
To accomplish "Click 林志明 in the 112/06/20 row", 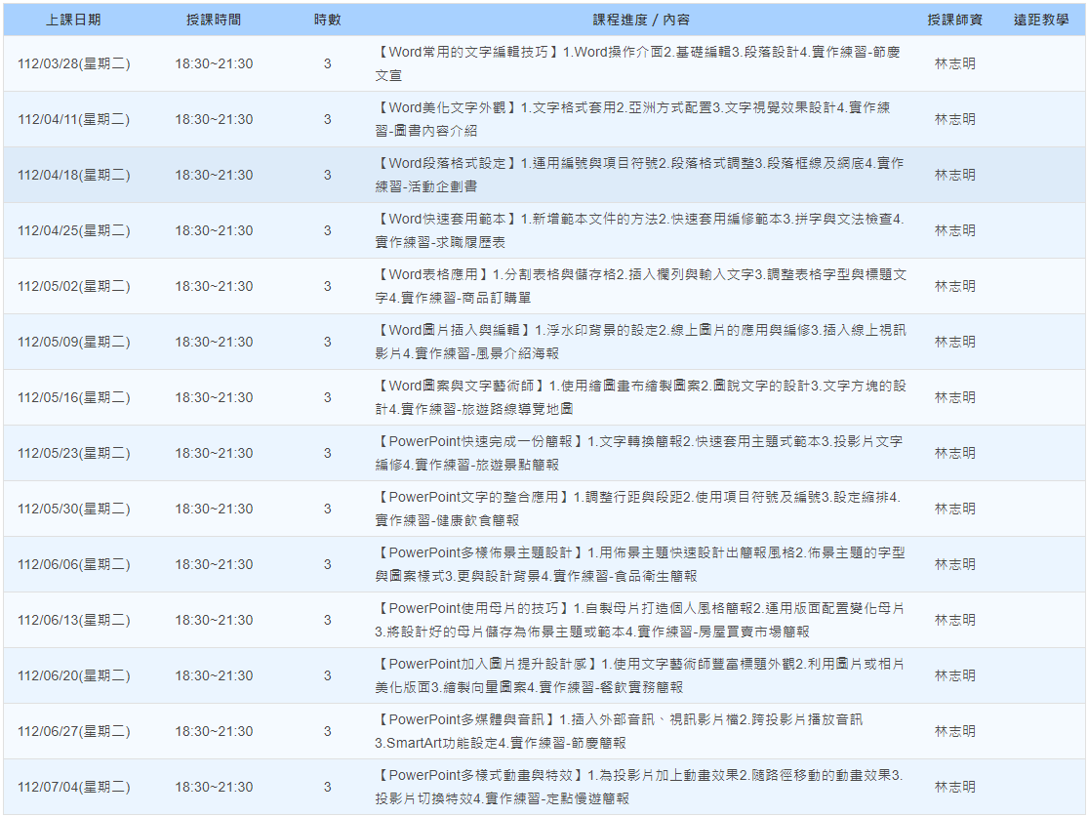I will click(x=954, y=675).
